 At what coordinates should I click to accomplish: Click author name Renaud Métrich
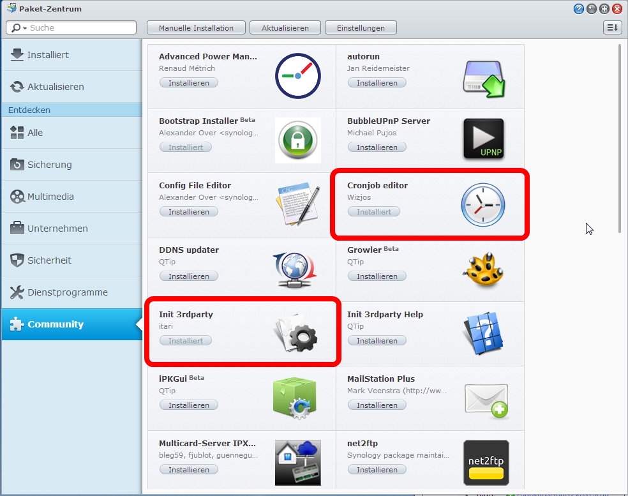click(187, 68)
